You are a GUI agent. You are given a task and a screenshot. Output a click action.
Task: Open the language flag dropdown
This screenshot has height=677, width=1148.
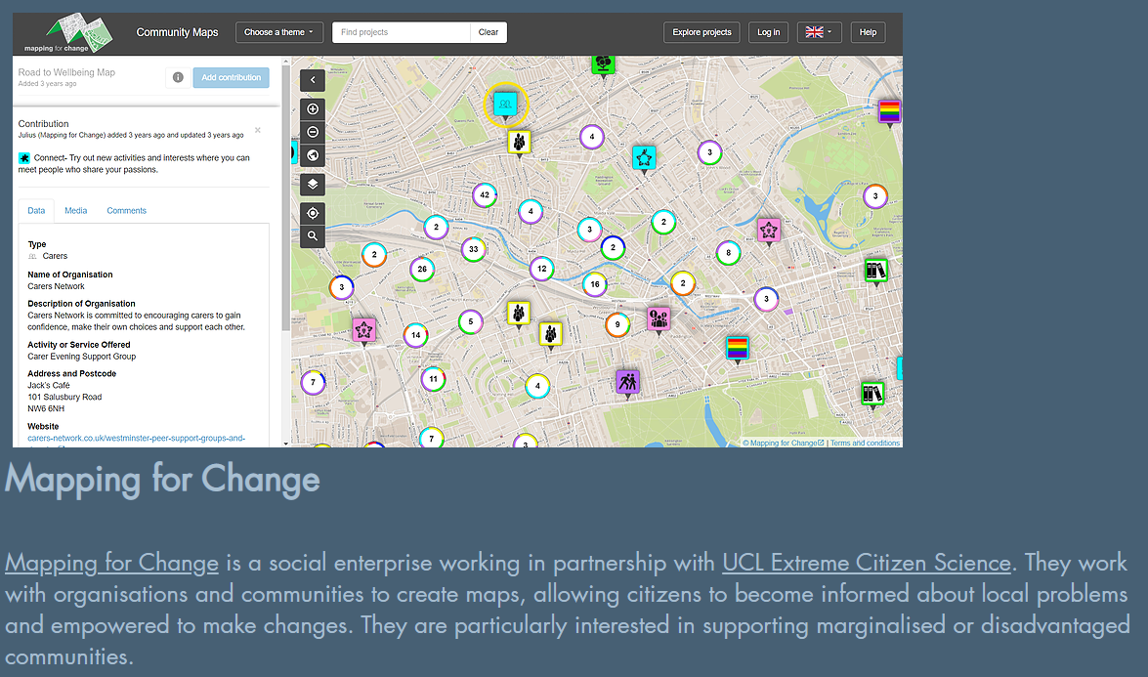point(819,31)
